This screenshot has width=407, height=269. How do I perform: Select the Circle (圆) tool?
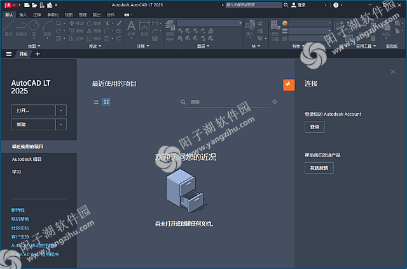34,29
